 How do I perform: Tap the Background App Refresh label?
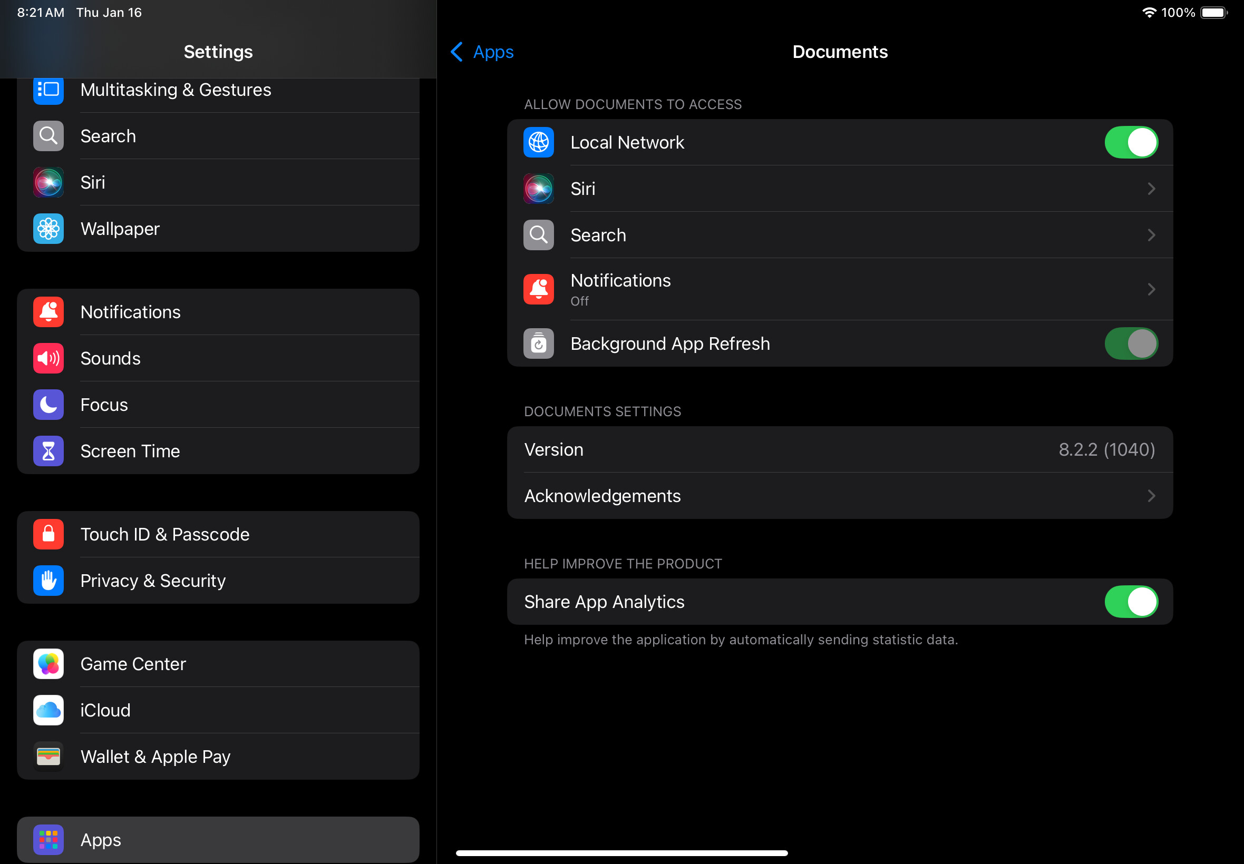click(670, 344)
